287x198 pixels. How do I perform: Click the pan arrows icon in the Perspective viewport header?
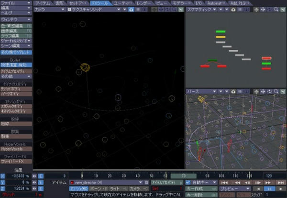pyautogui.click(x=263, y=91)
